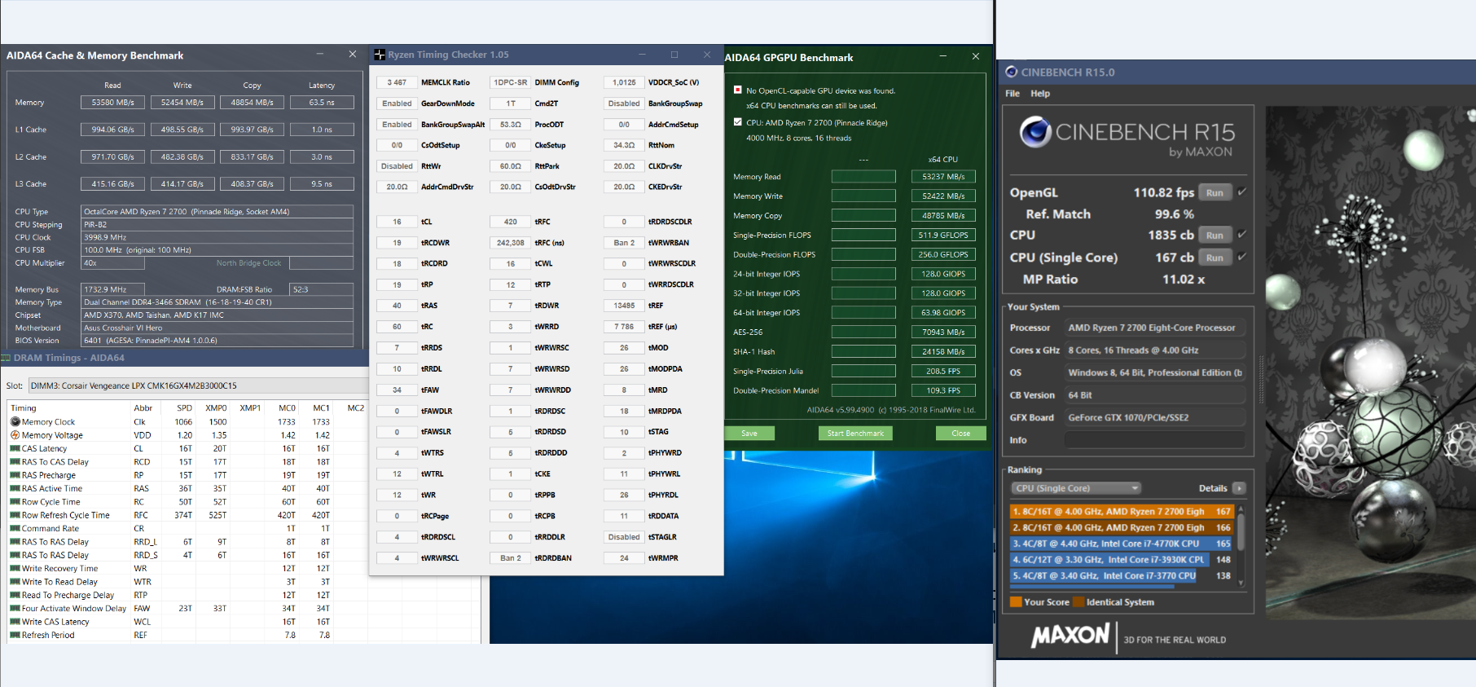The height and width of the screenshot is (687, 1476).
Task: Click the Motherboard 'Asus Crosshair VI Hero' field
Action: (x=217, y=328)
